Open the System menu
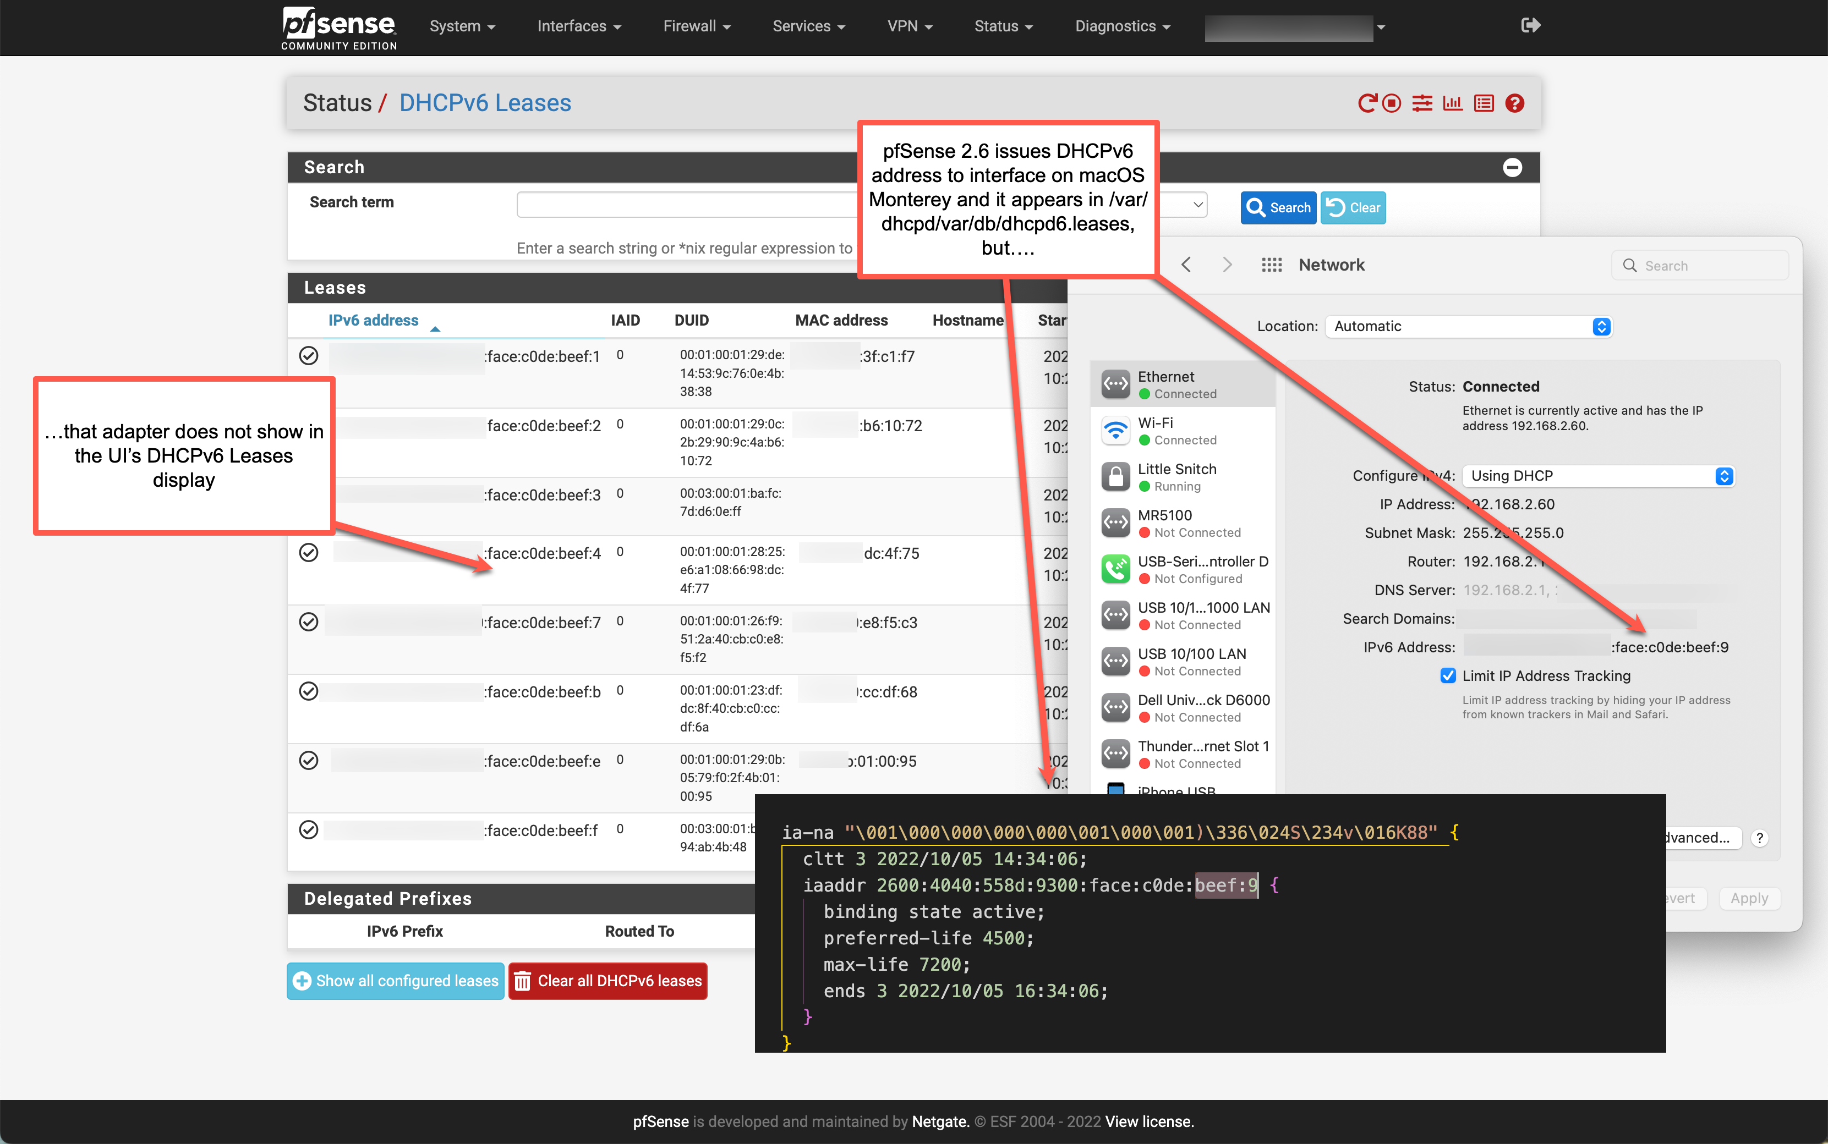 coord(462,26)
